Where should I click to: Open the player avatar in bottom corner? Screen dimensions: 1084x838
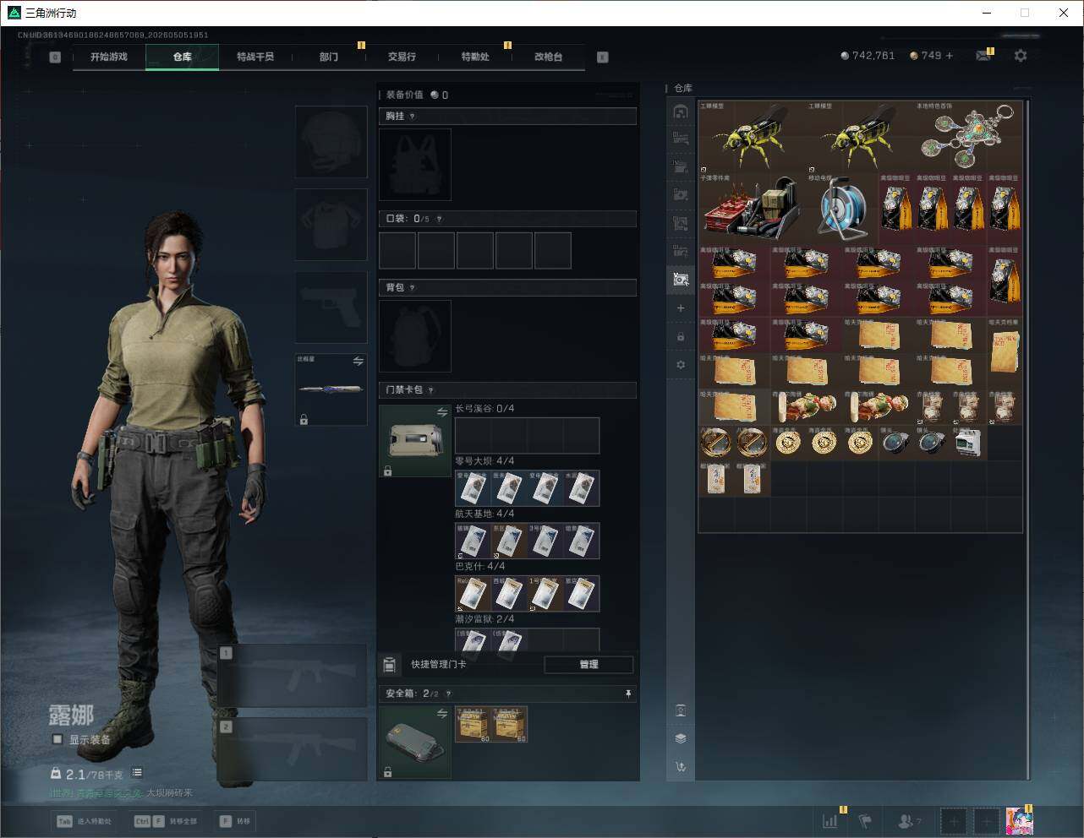pos(1019,820)
